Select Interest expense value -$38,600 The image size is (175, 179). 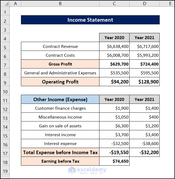(x=145, y=144)
